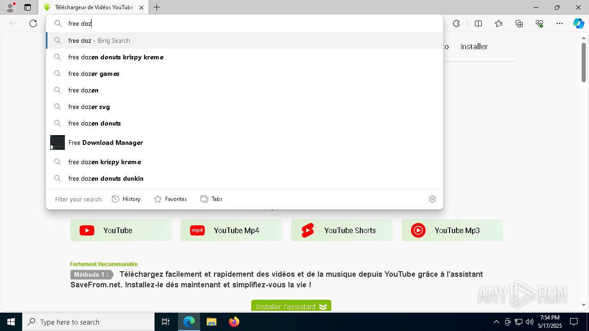Open the notification center icon
Image resolution: width=589 pixels, height=331 pixels.
tap(574, 322)
